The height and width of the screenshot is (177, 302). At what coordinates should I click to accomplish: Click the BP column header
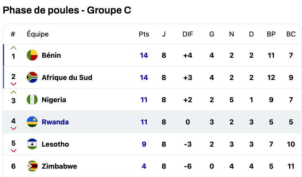[271, 34]
